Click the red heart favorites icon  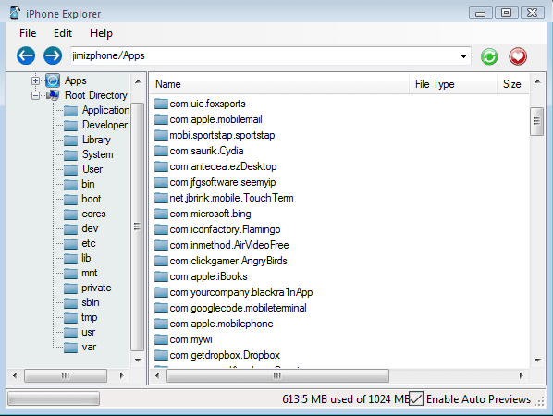518,56
